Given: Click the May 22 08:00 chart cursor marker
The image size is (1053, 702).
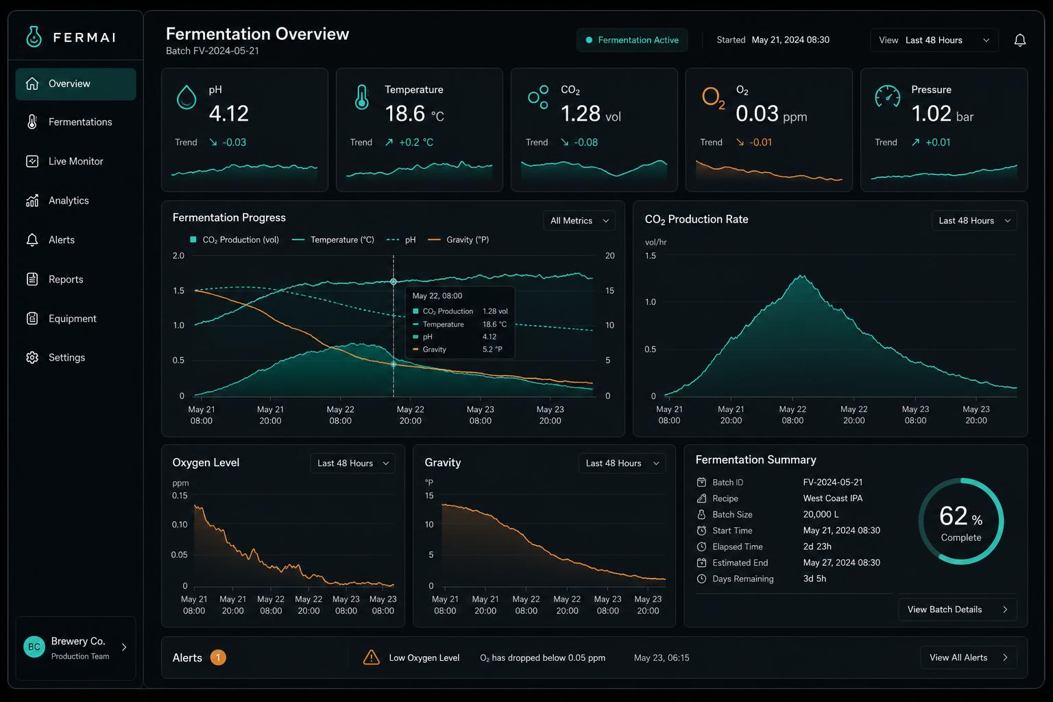Looking at the screenshot, I should 394,282.
